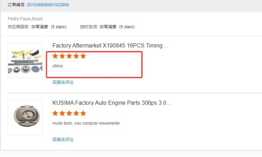This screenshot has width=262, height=157.
Task: Reply to the "muito bom" review
Action: click(63, 139)
